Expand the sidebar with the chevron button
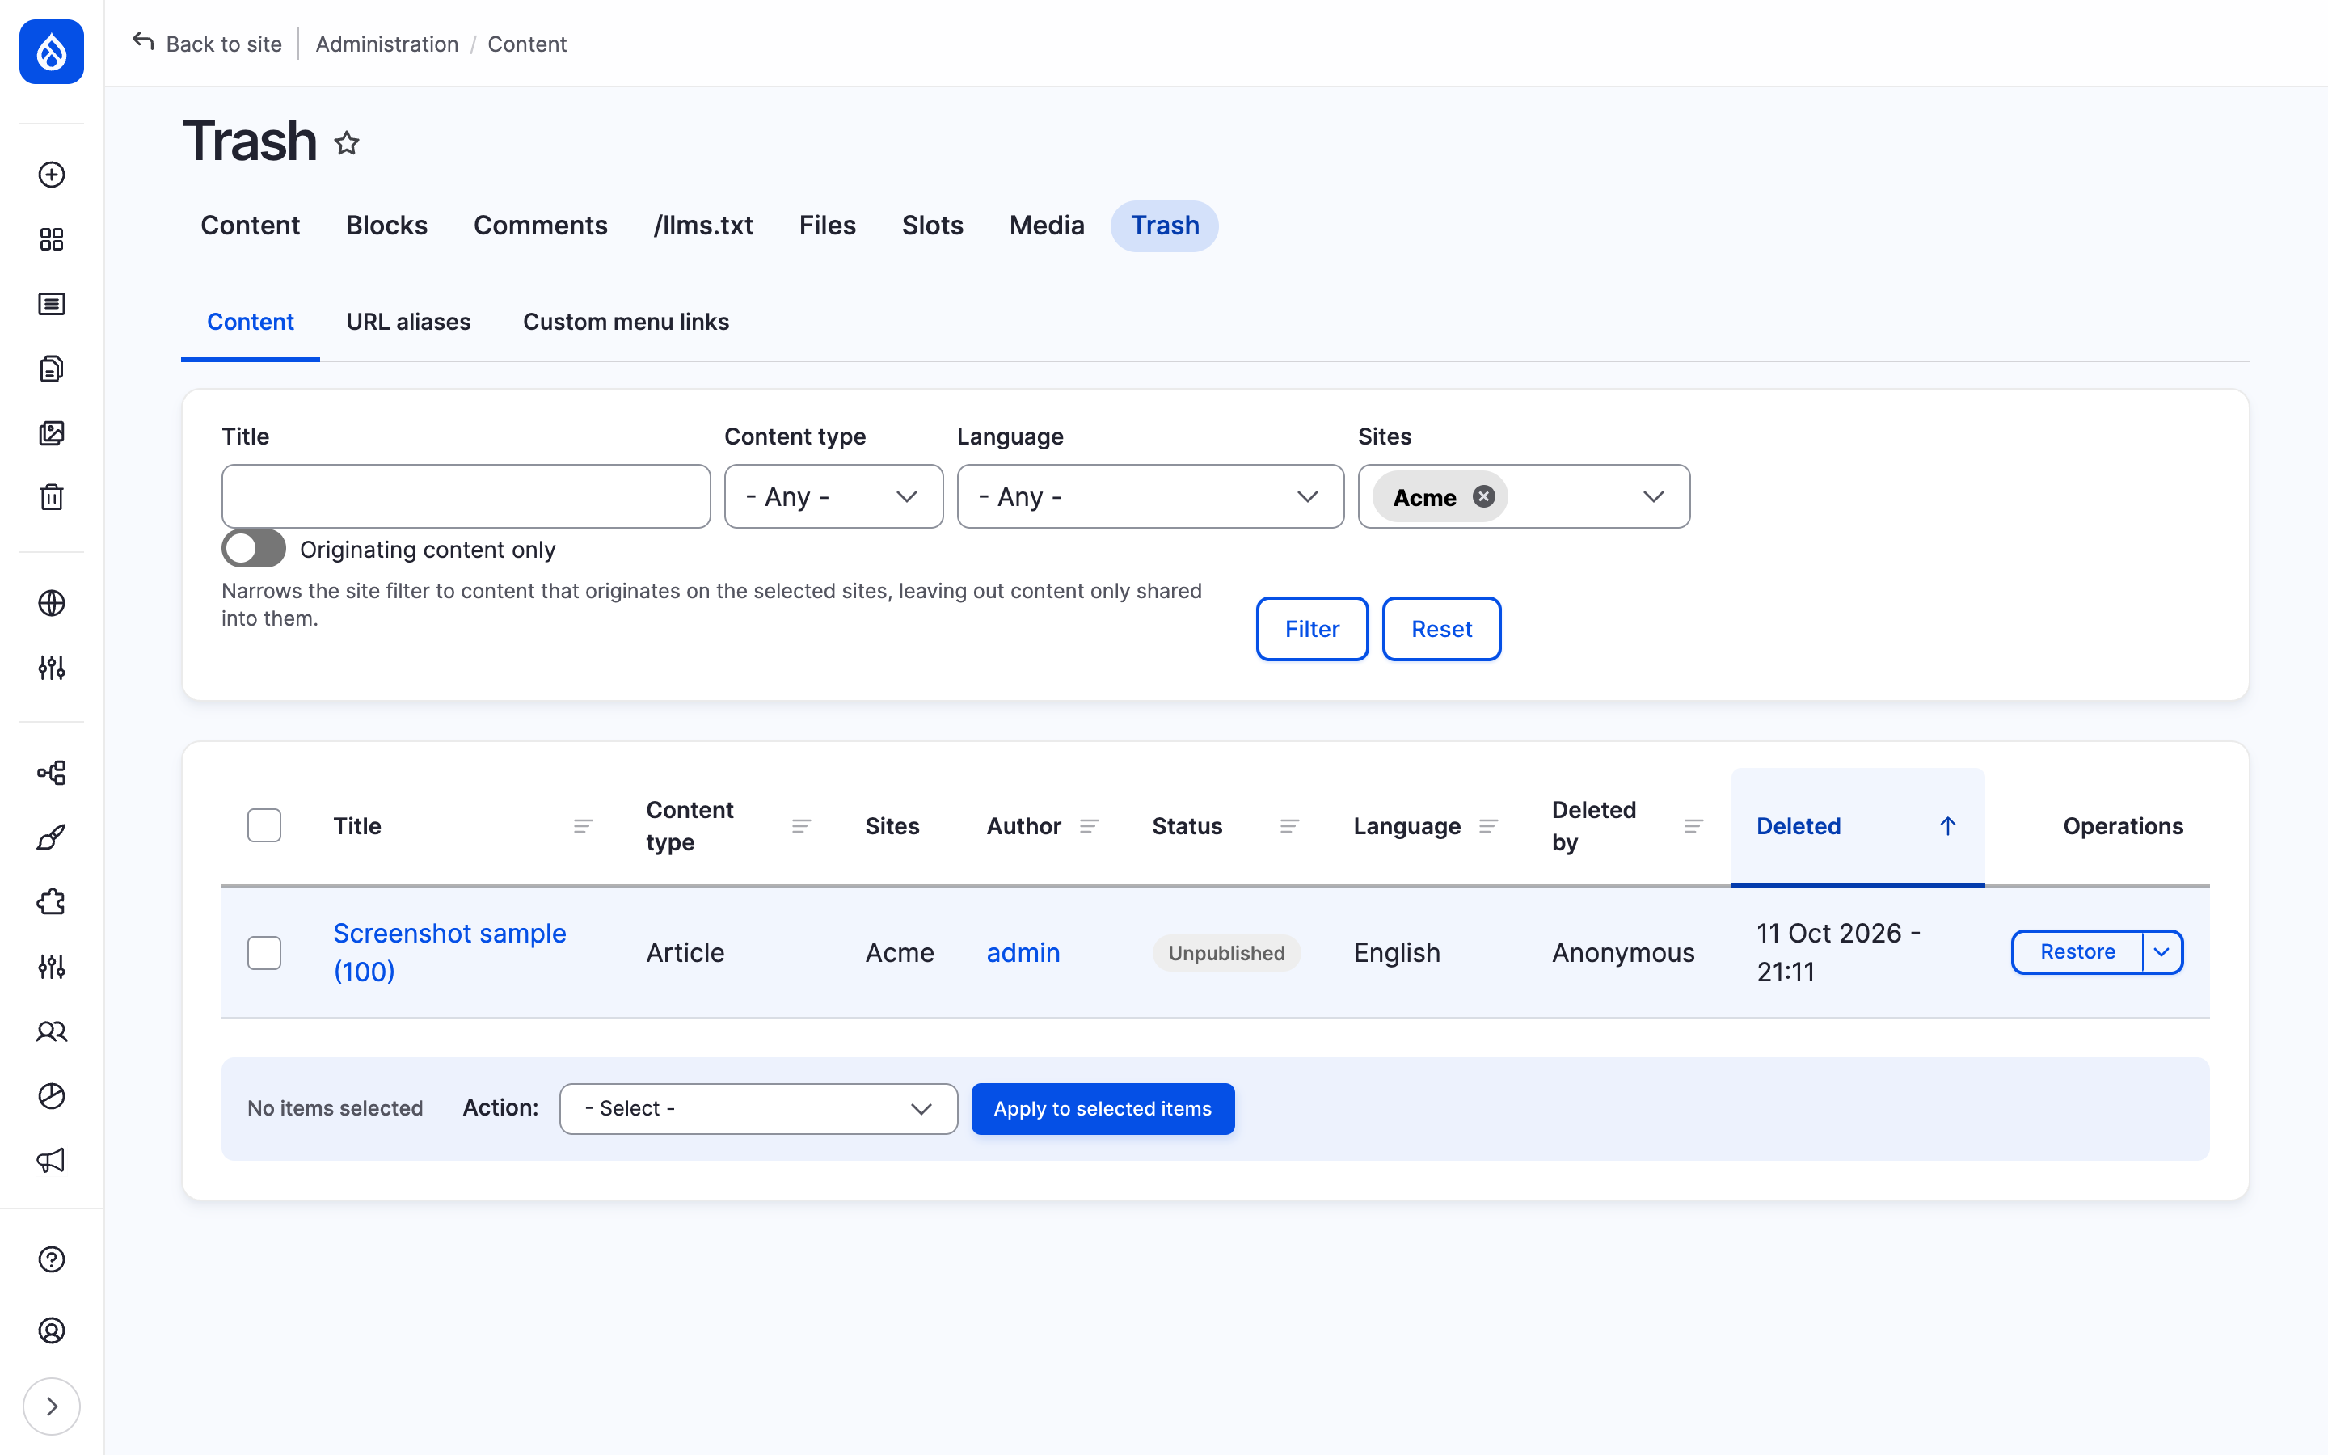2328x1455 pixels. (x=51, y=1406)
